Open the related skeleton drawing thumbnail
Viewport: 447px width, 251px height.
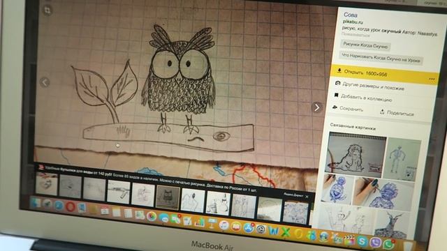point(402,160)
